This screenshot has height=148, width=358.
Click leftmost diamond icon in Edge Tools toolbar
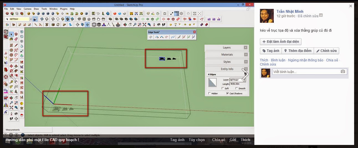[151, 37]
